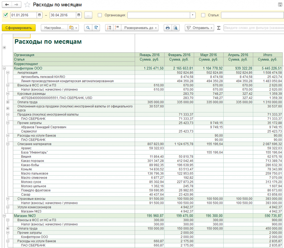Click the sum sigma icon
The width and height of the screenshot is (284, 248).
click(219, 28)
